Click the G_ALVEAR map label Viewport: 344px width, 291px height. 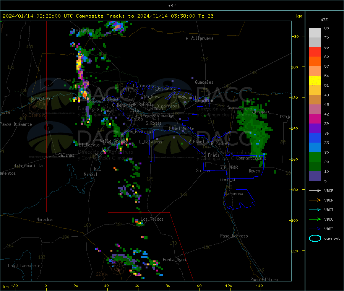(x=229, y=167)
